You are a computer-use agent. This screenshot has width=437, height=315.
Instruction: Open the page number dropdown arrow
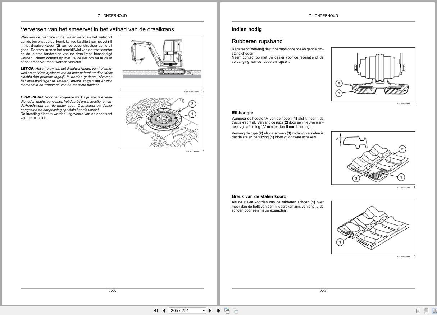pyautogui.click(x=204, y=311)
